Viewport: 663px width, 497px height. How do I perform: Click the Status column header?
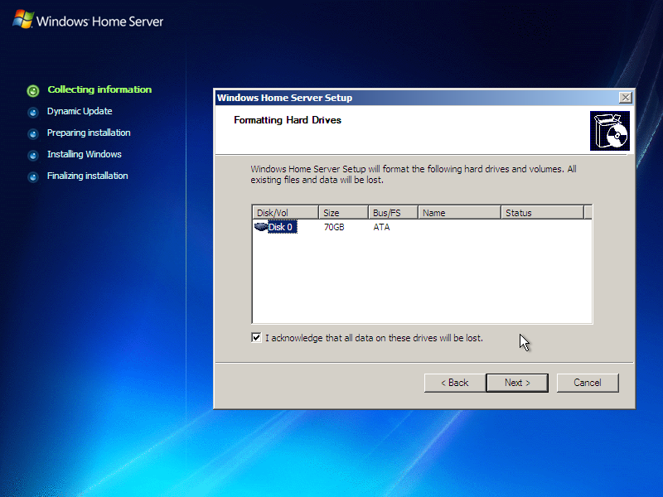(544, 212)
